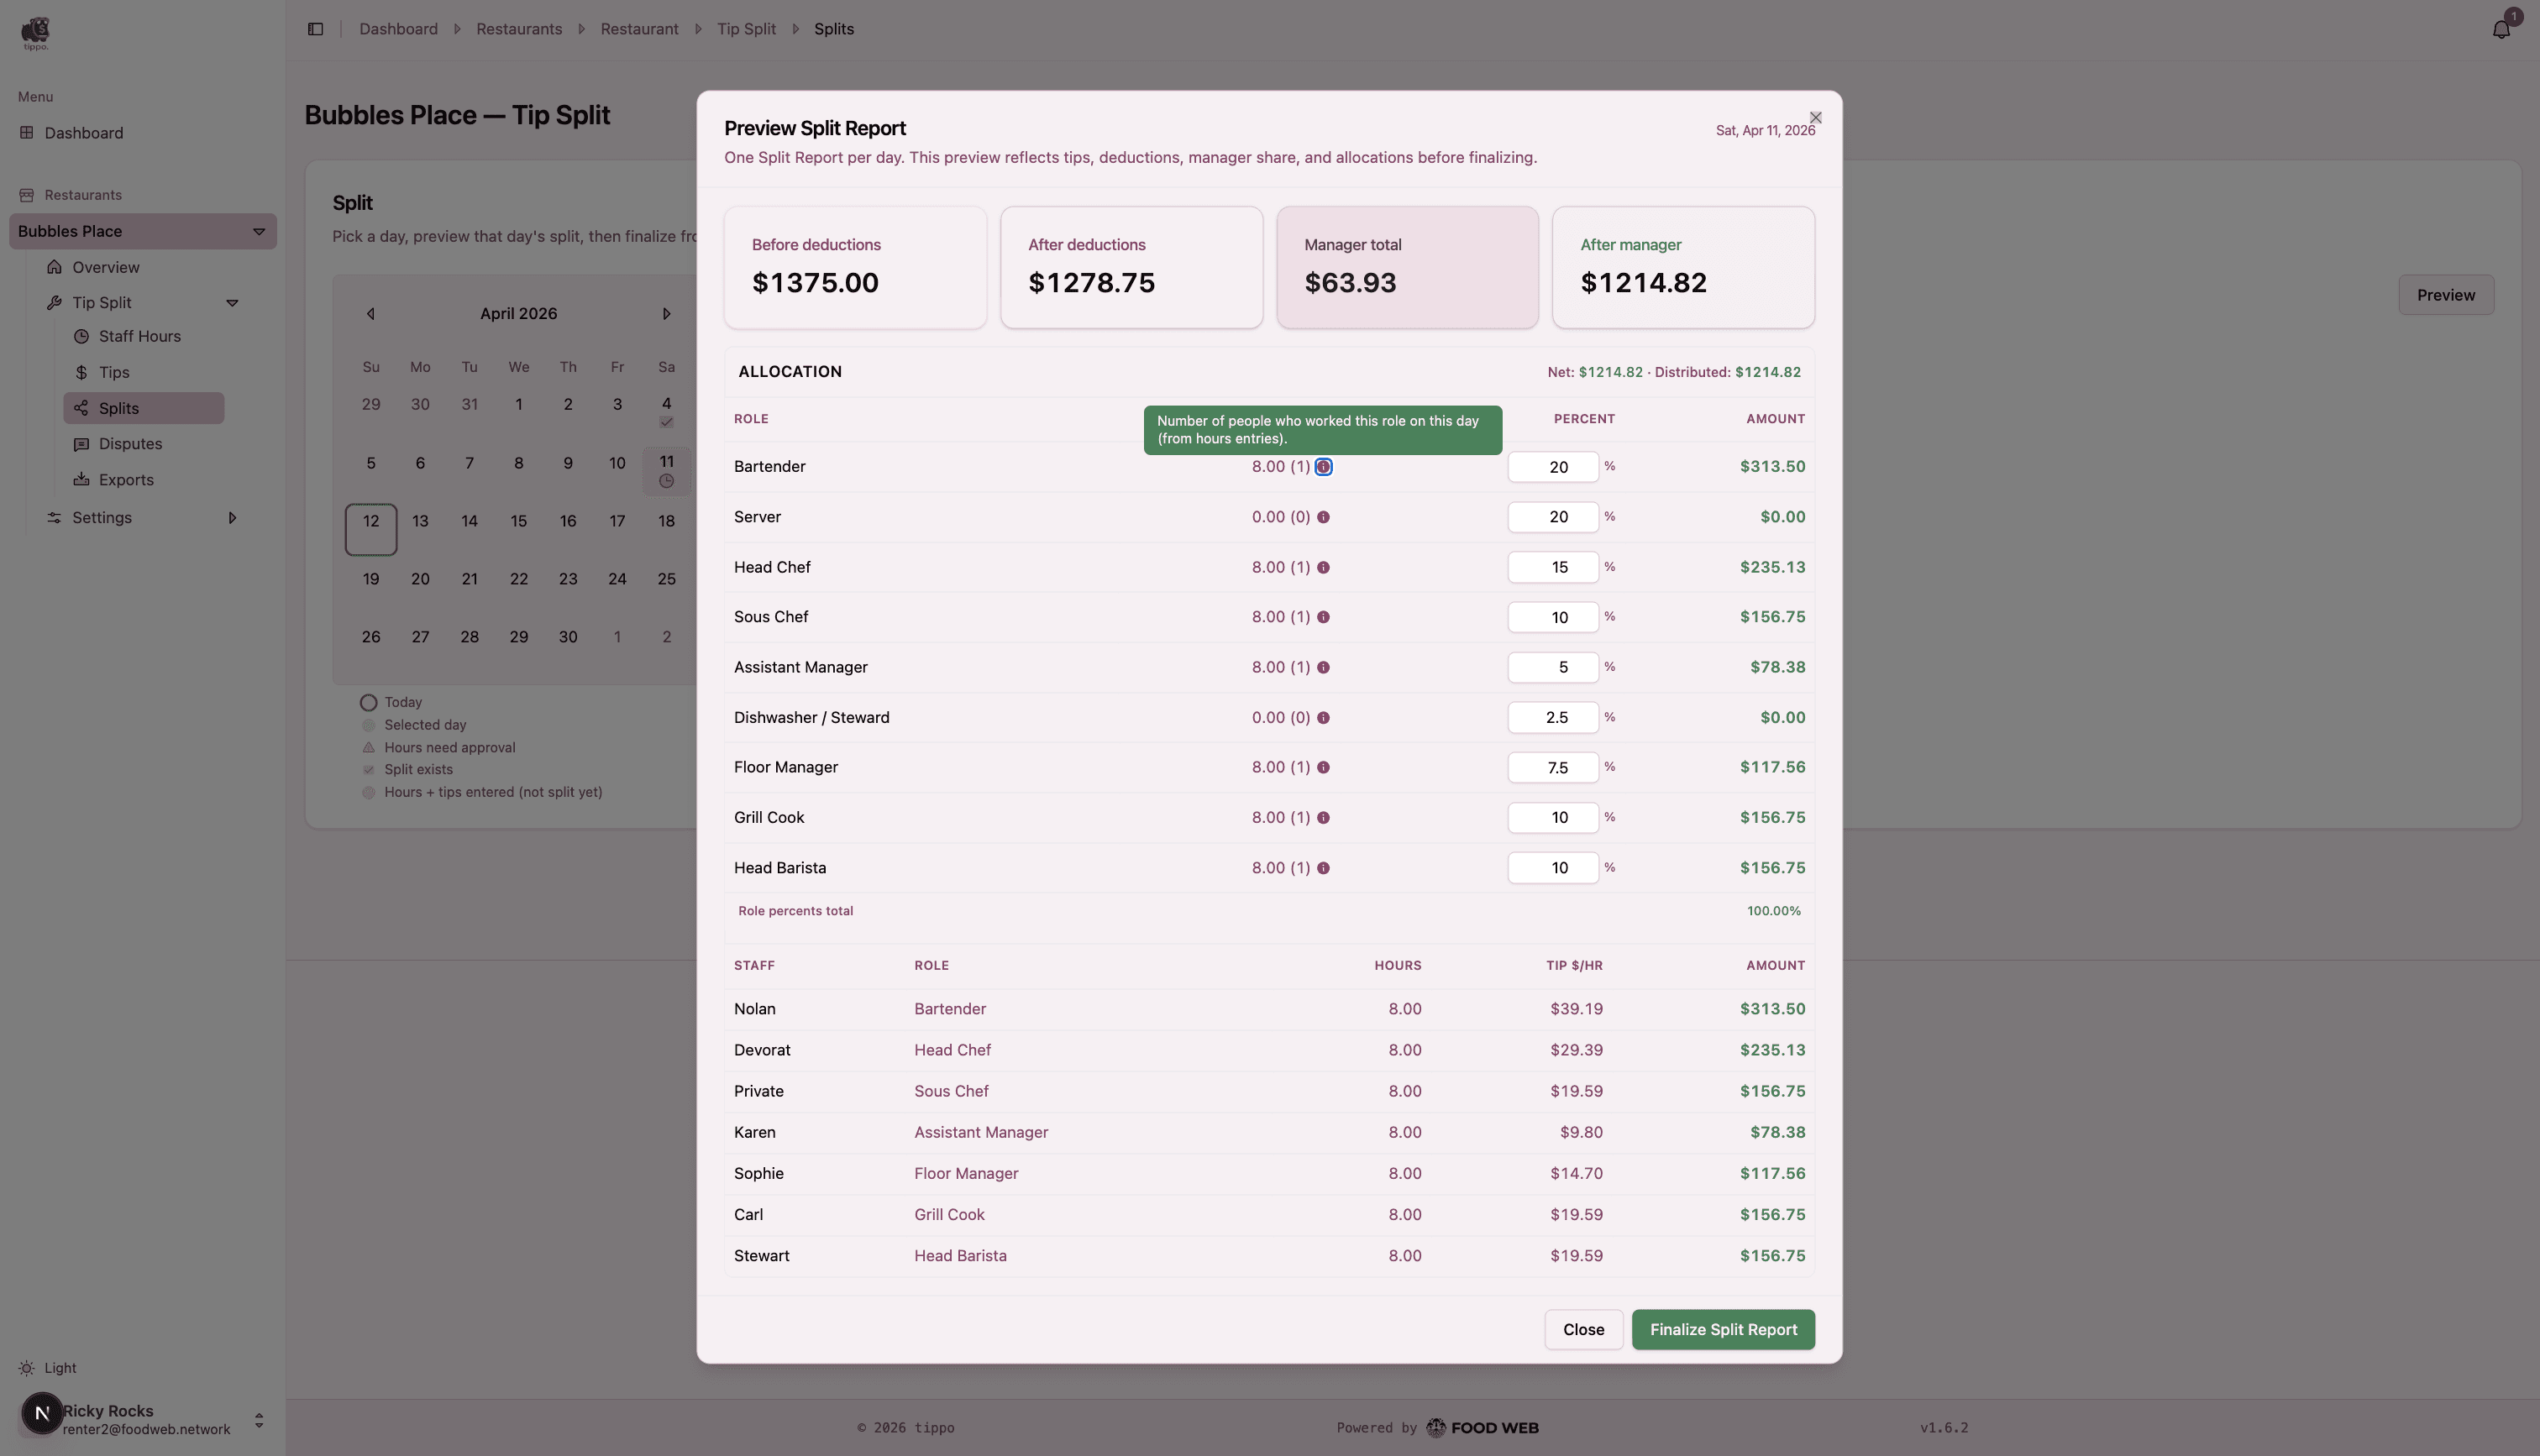Click the Head Barista role link for Stewart

(960, 1256)
